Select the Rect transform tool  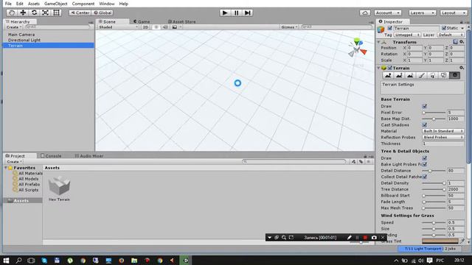[x=56, y=13]
